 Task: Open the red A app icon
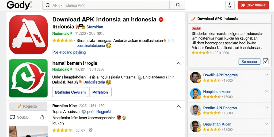pos(28,35)
